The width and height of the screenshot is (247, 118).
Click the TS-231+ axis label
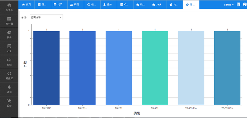[x=82, y=108]
